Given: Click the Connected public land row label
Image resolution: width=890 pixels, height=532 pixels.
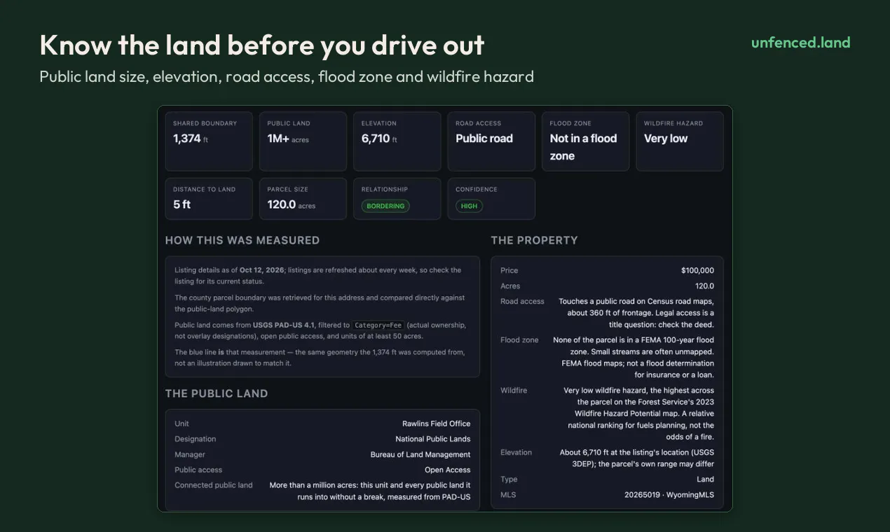Looking at the screenshot, I should coord(214,485).
